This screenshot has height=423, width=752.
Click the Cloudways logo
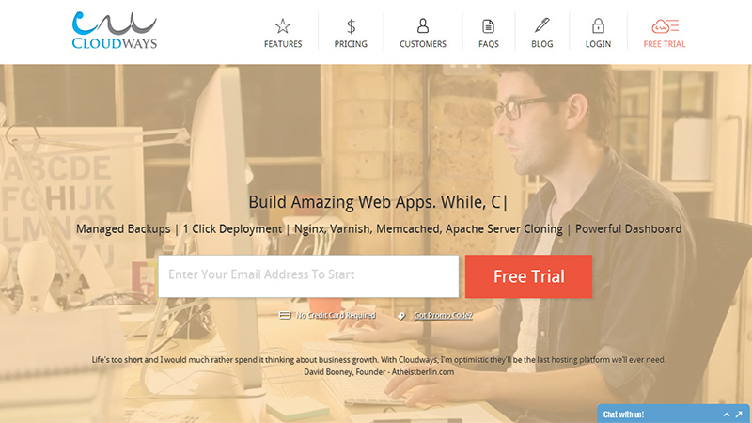114,30
